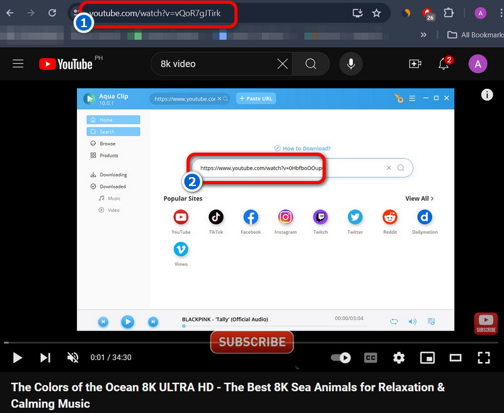
Task: Open Aqua Clip playlist icon
Action: (431, 322)
